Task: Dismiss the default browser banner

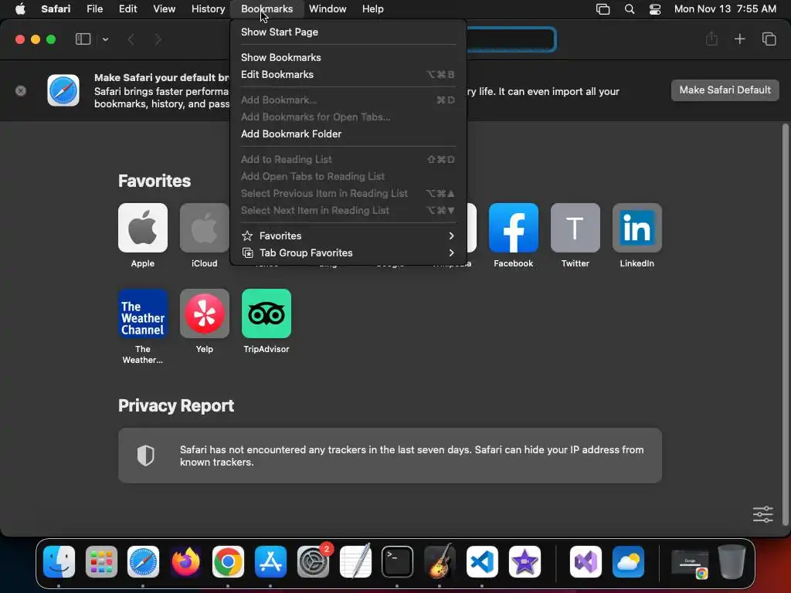Action: pyautogui.click(x=21, y=91)
